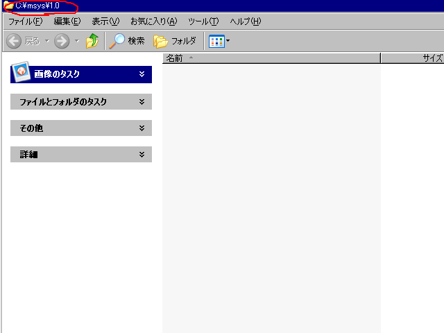Open the お気に入り(A) menu

tap(154, 22)
